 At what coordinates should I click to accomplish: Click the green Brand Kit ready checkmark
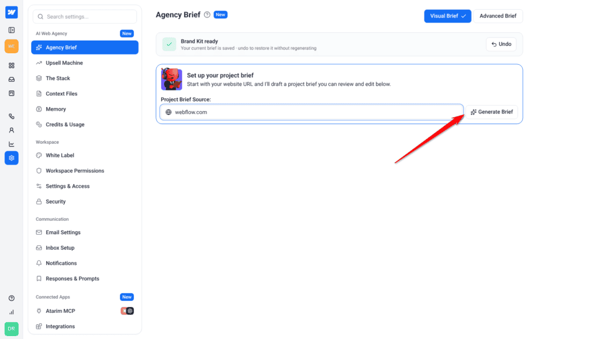[x=169, y=44]
